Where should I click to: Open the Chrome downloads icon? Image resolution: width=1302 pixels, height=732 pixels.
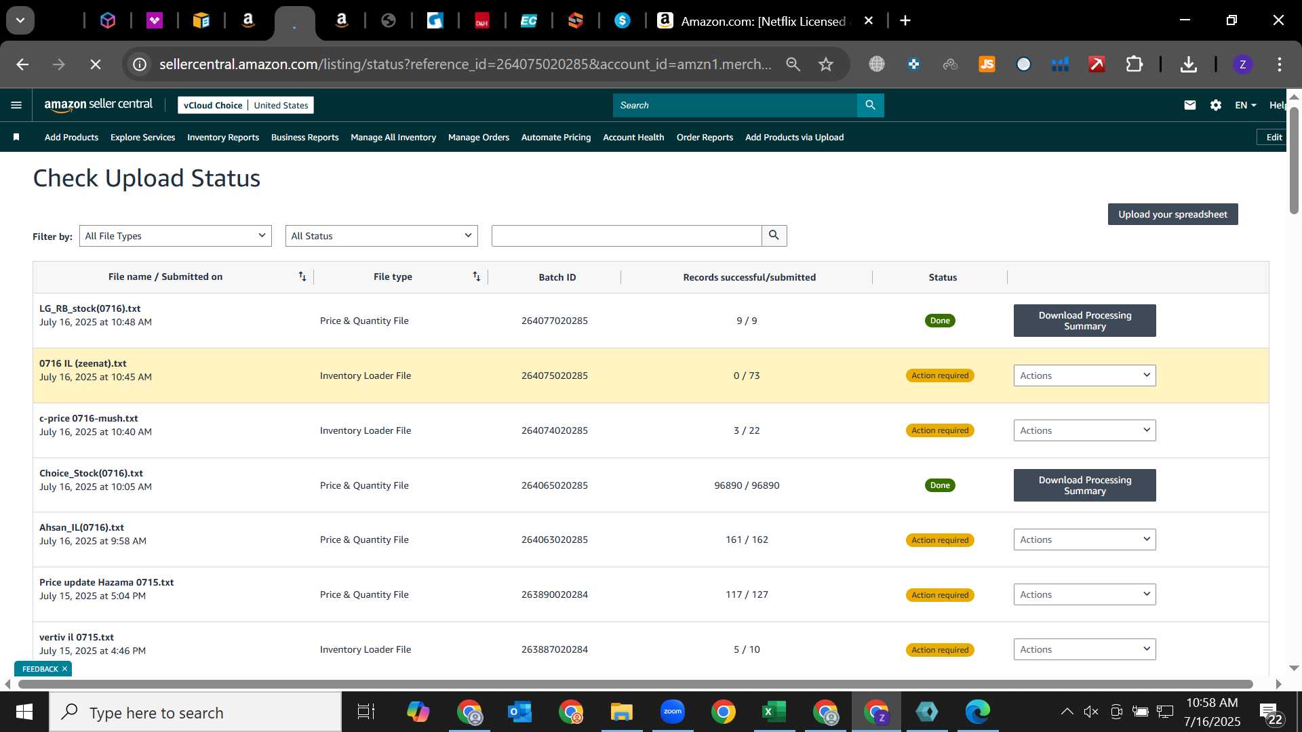(1188, 64)
